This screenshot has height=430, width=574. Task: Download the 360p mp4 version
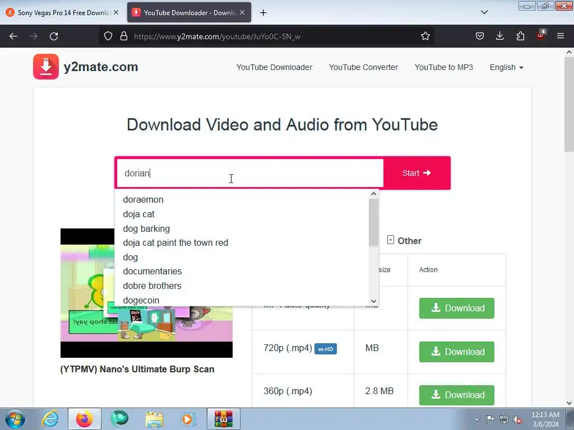click(x=456, y=395)
